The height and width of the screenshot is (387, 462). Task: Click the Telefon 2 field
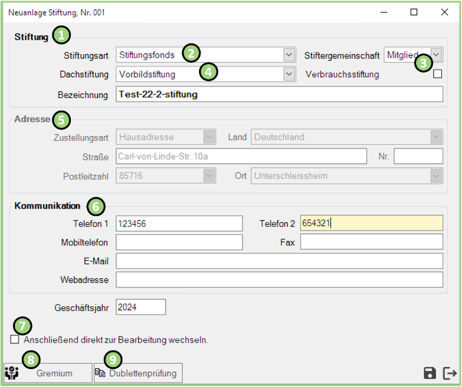(x=371, y=224)
